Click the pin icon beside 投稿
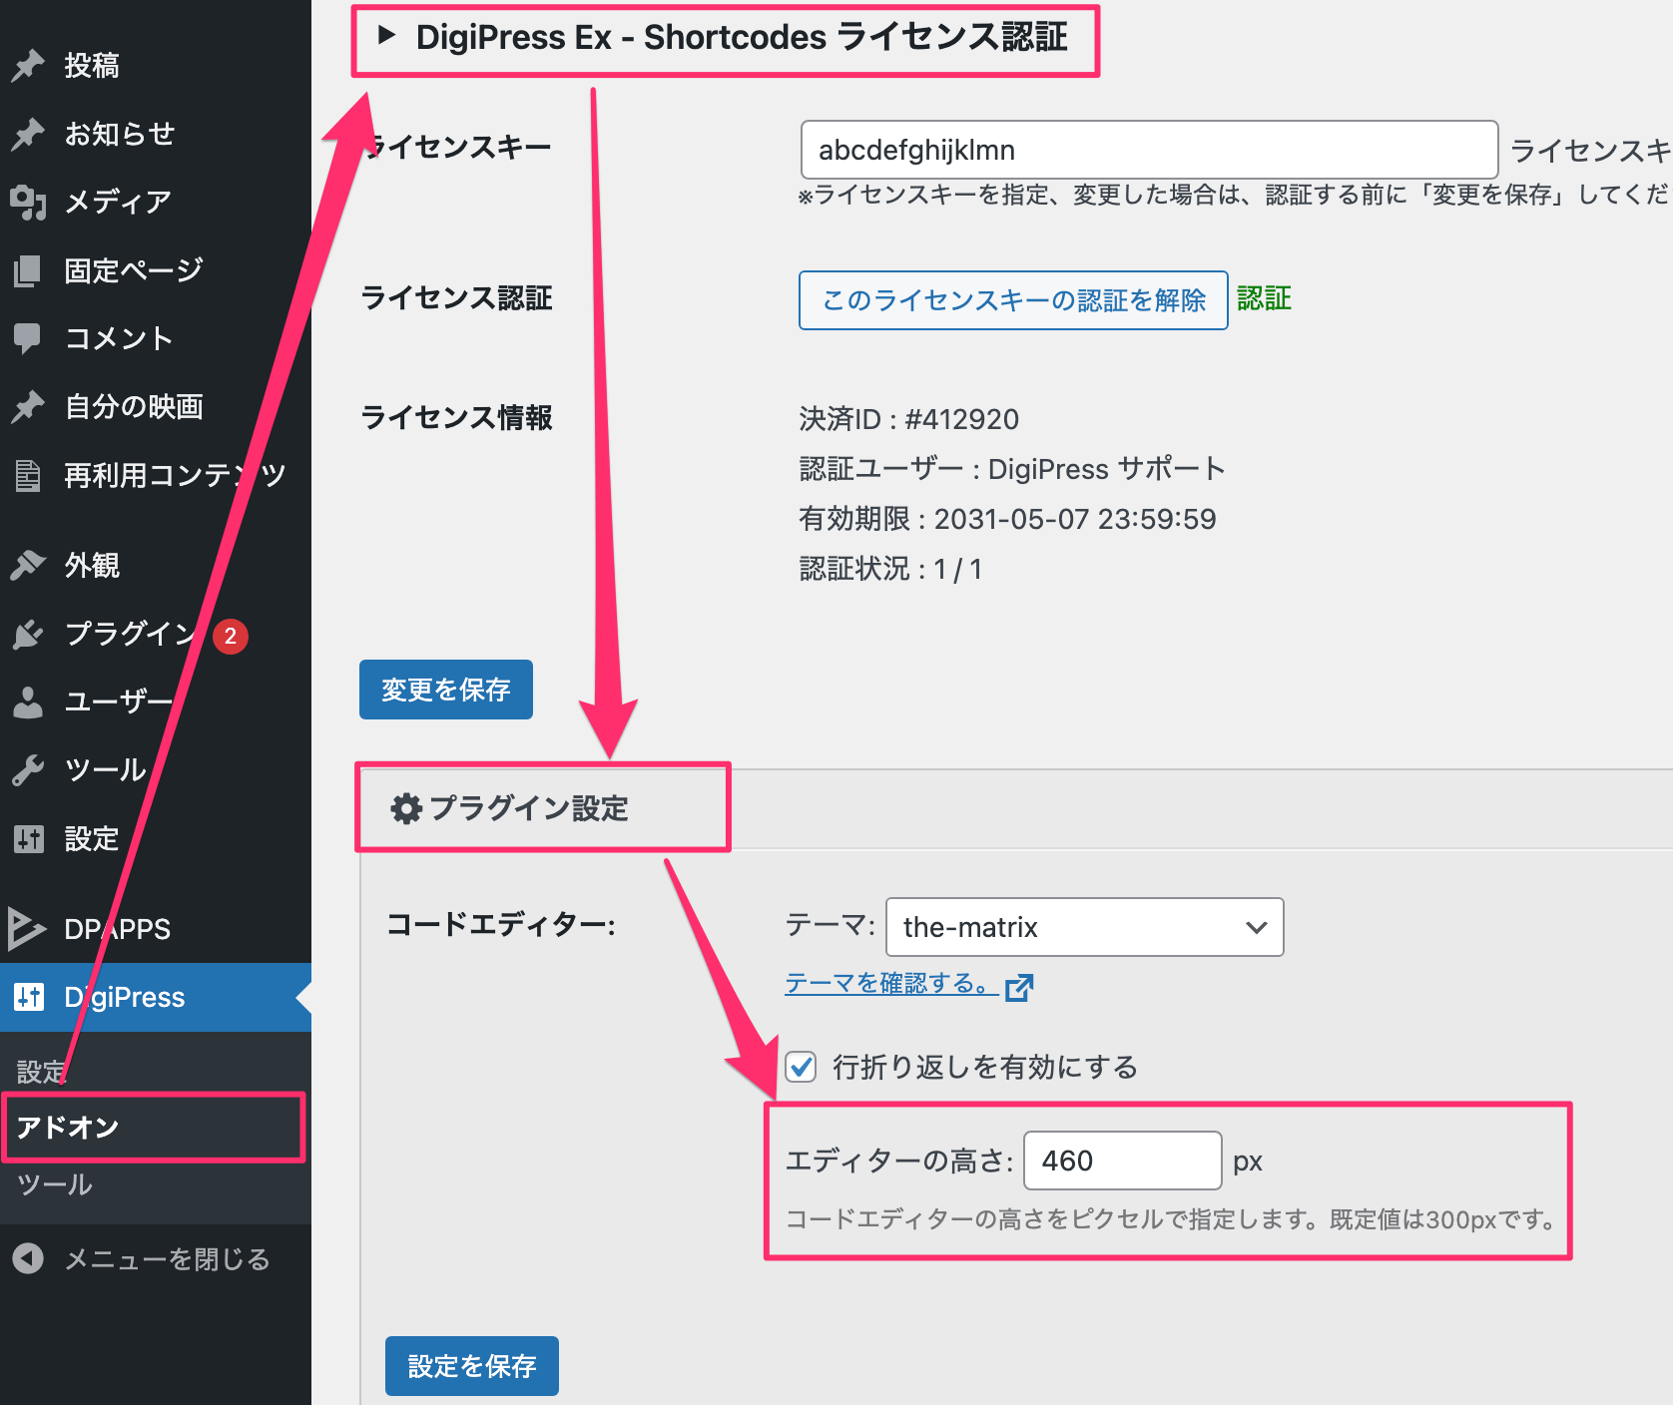This screenshot has height=1405, width=1673. pyautogui.click(x=28, y=66)
